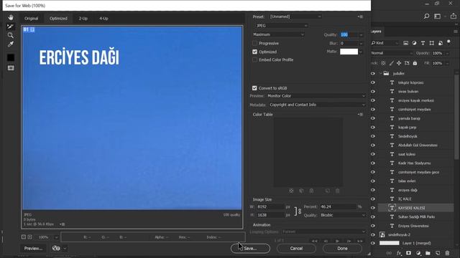Image resolution: width=460 pixels, height=258 pixels.
Task: Collapse the başlıklar layer group
Action: point(381,73)
